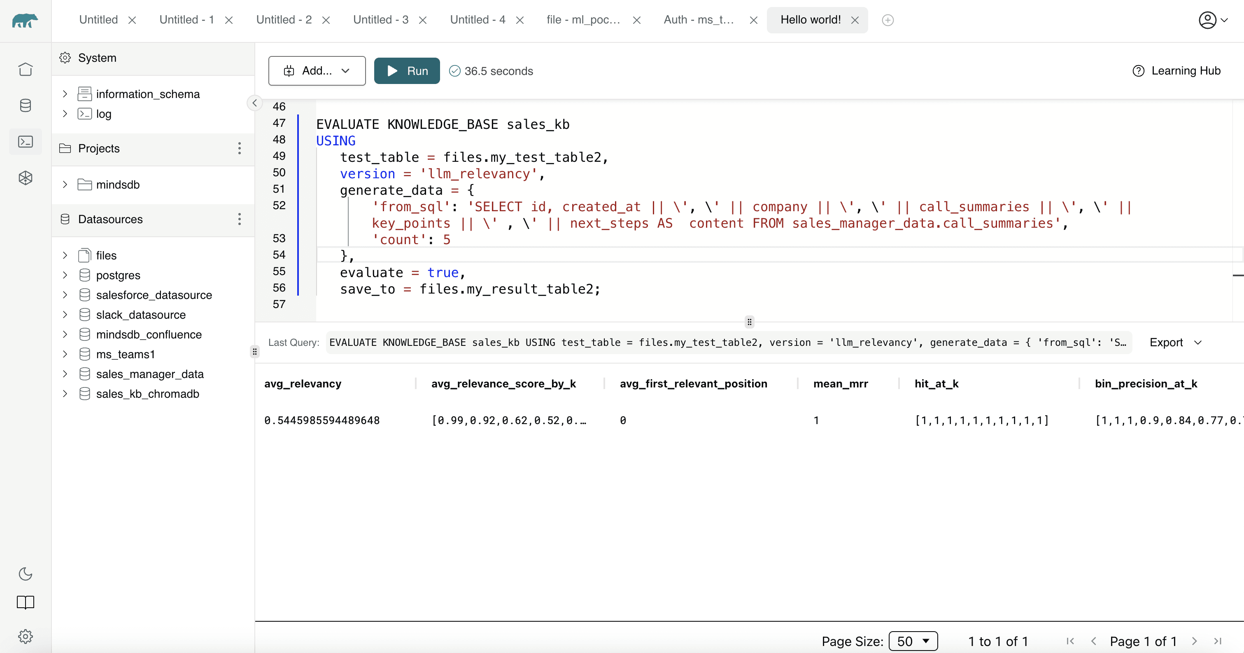The image size is (1244, 653).
Task: Go to the next results page
Action: 1194,641
